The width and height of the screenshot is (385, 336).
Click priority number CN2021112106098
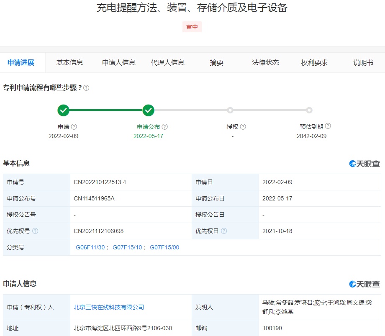click(98, 231)
